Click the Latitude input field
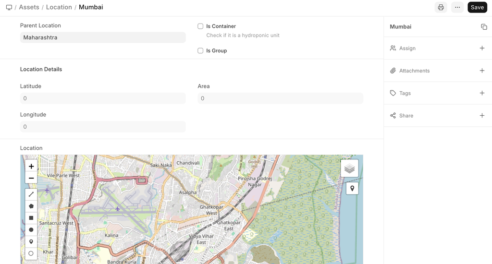Viewport: 492px width, 264px height. click(103, 98)
